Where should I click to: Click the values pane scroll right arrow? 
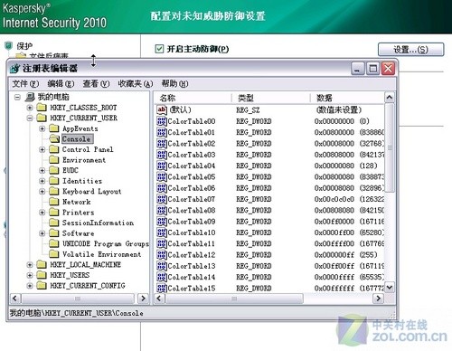(x=378, y=299)
